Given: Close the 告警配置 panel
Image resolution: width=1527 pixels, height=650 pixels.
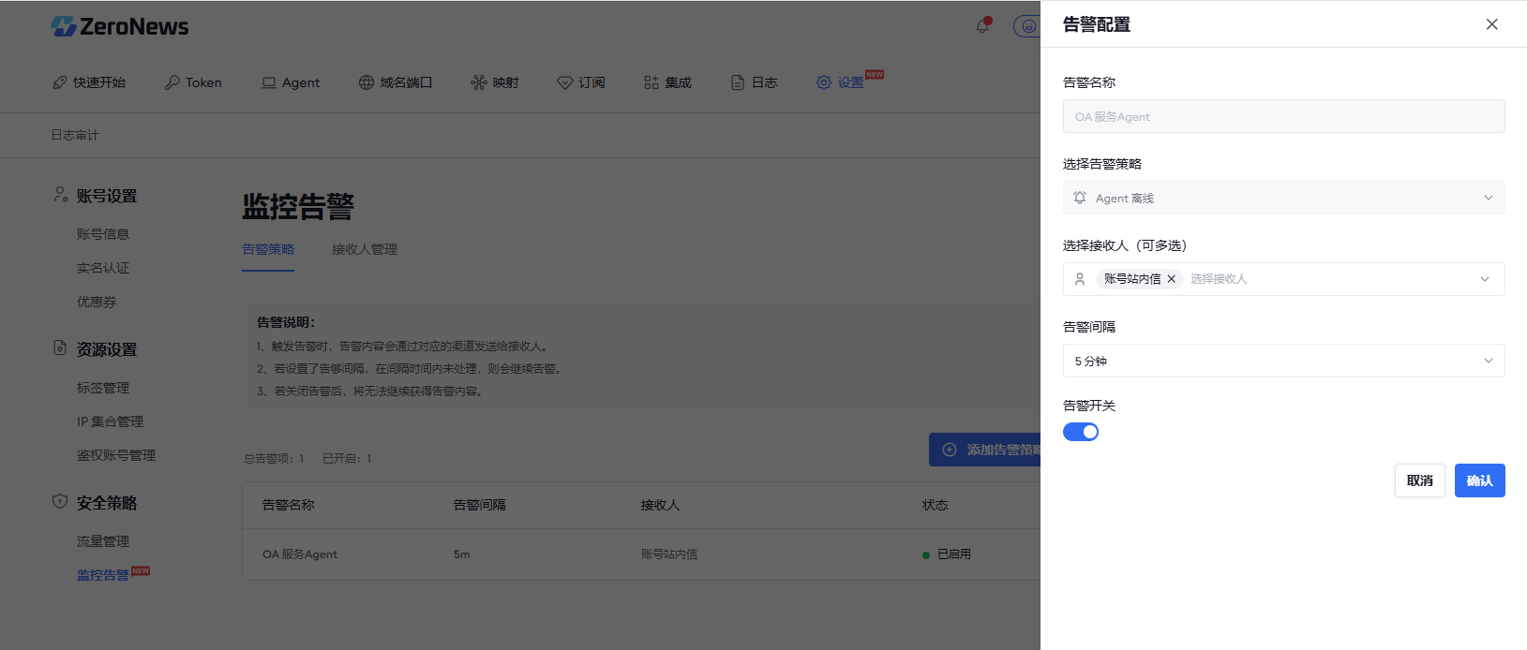Looking at the screenshot, I should 1491,24.
